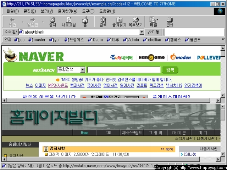Open the gon link bar shortcut

point(55,40)
